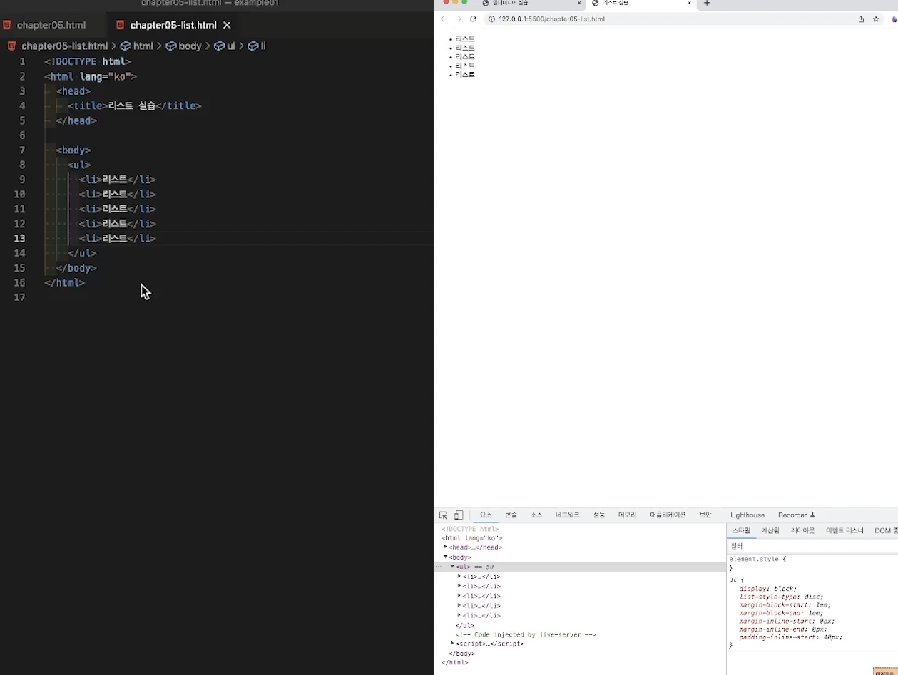Click chapter05-list.html in breadcrumb path
898x675 pixels.
(65, 46)
